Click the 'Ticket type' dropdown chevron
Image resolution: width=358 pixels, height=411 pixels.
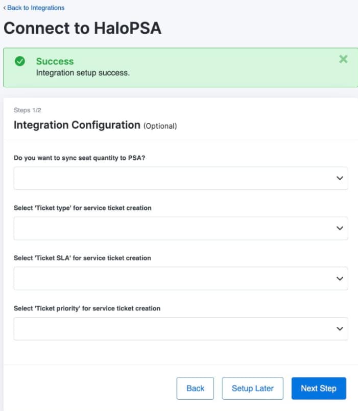tap(339, 228)
